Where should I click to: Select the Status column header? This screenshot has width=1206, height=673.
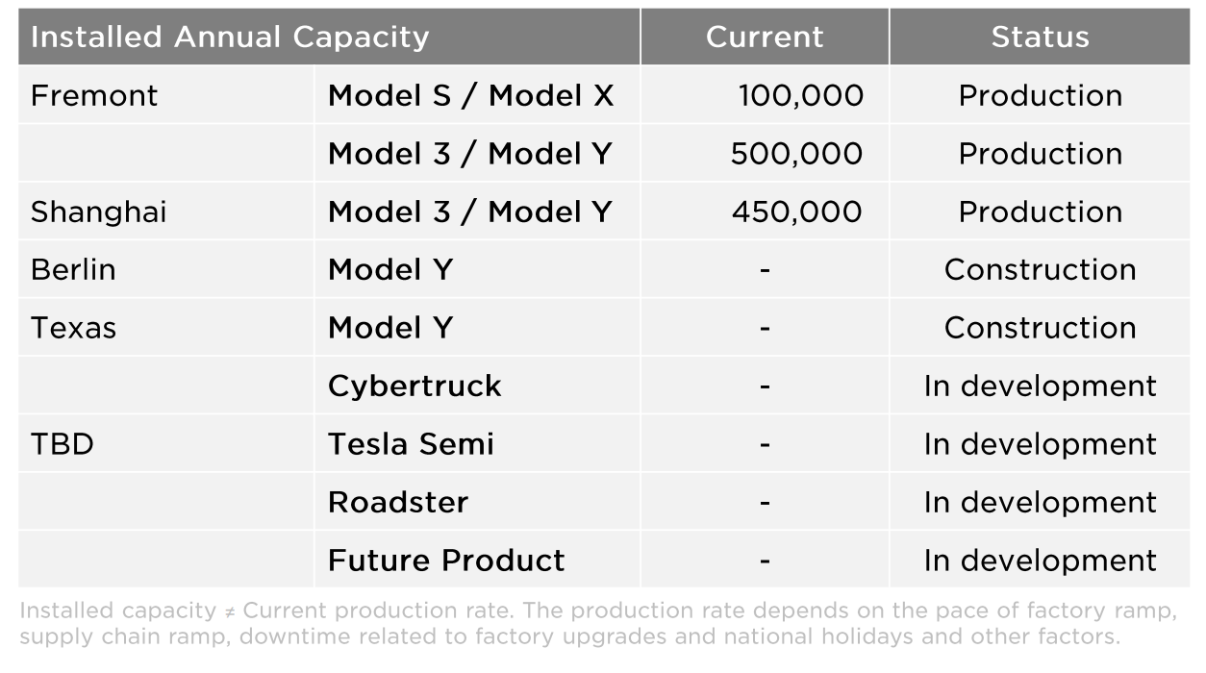click(x=1040, y=37)
